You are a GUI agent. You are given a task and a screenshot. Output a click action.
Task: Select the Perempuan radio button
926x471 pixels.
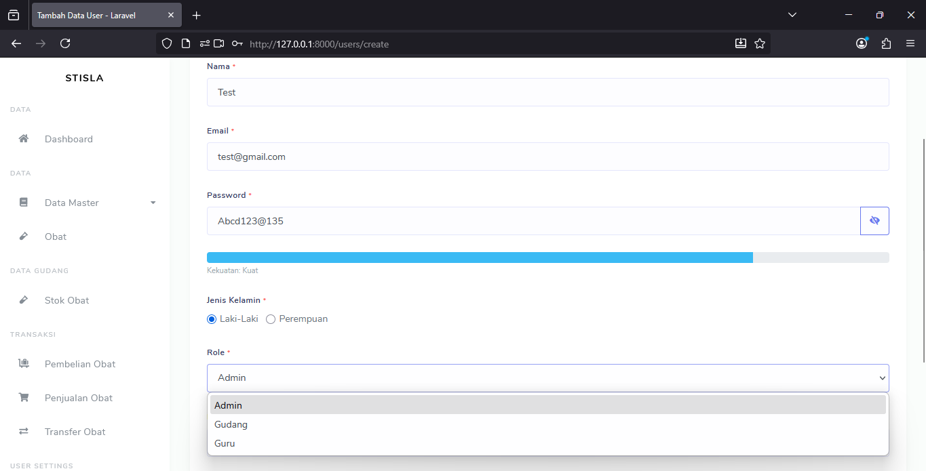tap(271, 319)
